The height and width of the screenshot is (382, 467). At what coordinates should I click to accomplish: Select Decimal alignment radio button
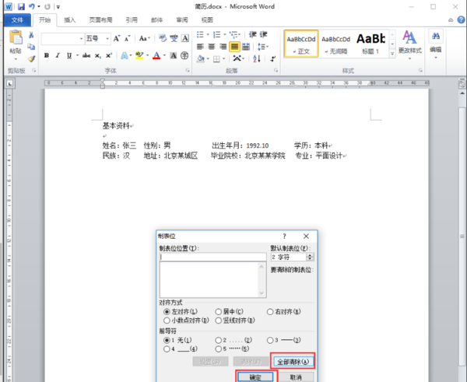[167, 321]
